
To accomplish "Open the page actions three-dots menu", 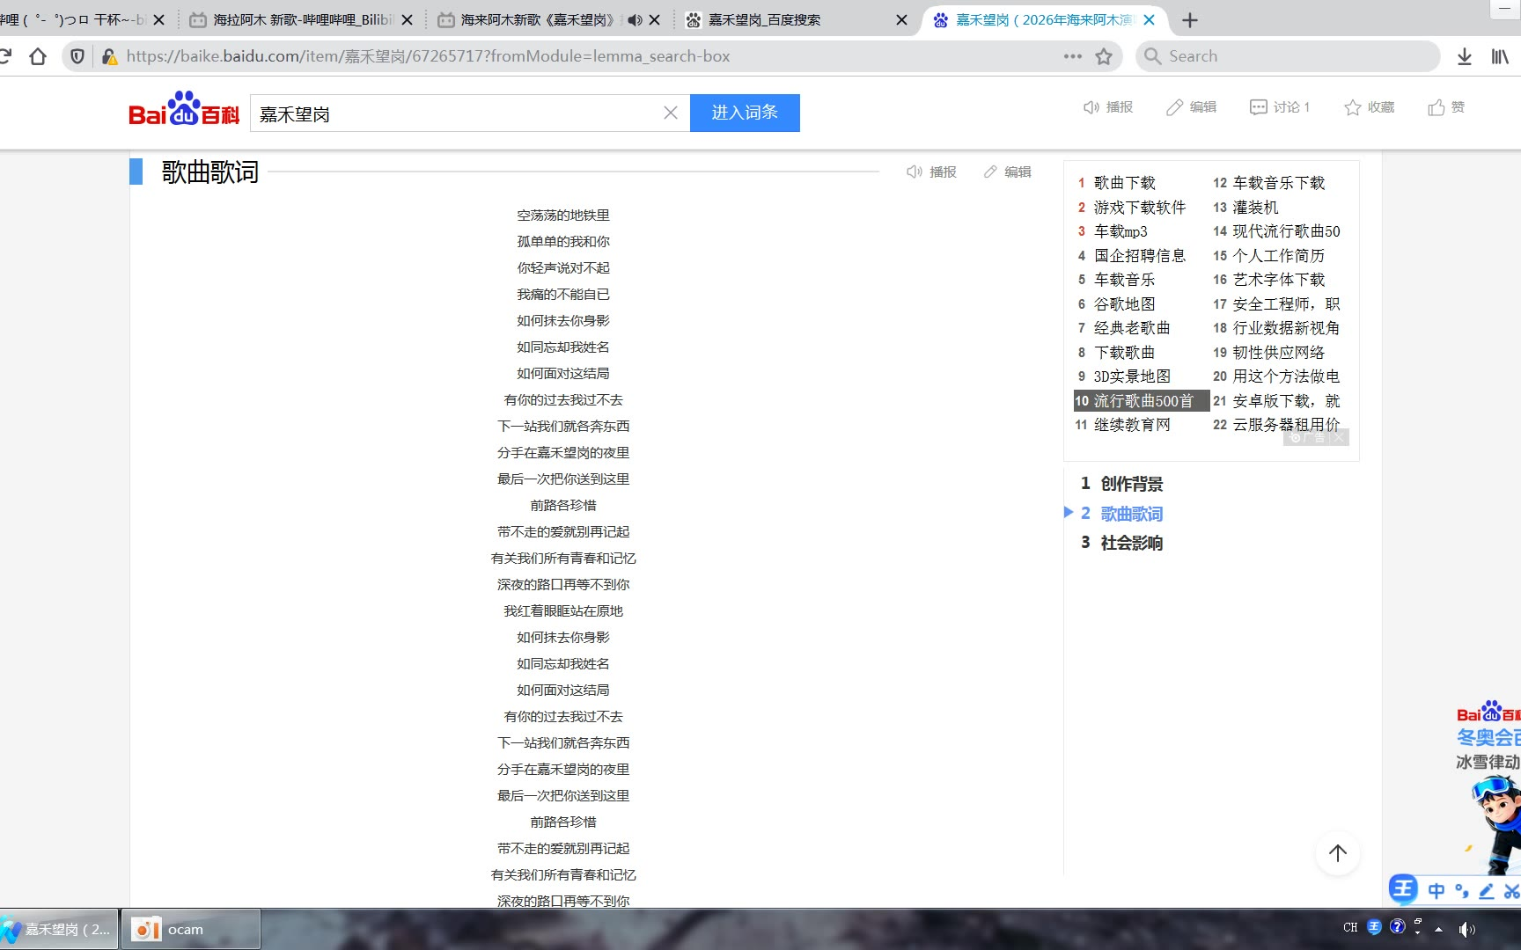I will click(1072, 56).
